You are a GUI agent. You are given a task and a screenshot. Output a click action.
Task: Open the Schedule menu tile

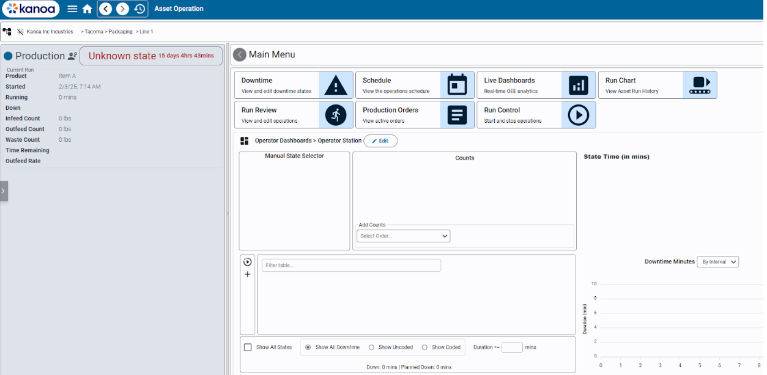415,85
